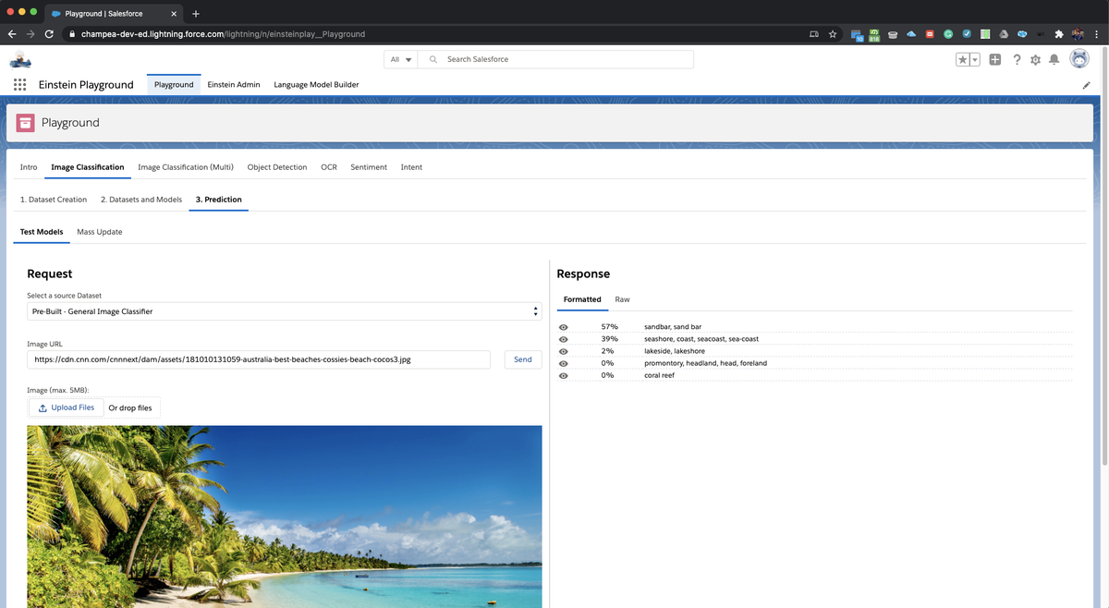Open the Intent tab
The height and width of the screenshot is (608, 1109).
pyautogui.click(x=411, y=167)
